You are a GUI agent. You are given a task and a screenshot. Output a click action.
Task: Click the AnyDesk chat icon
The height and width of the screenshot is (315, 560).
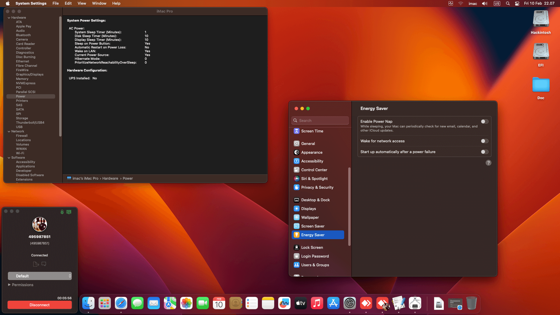[x=44, y=264]
